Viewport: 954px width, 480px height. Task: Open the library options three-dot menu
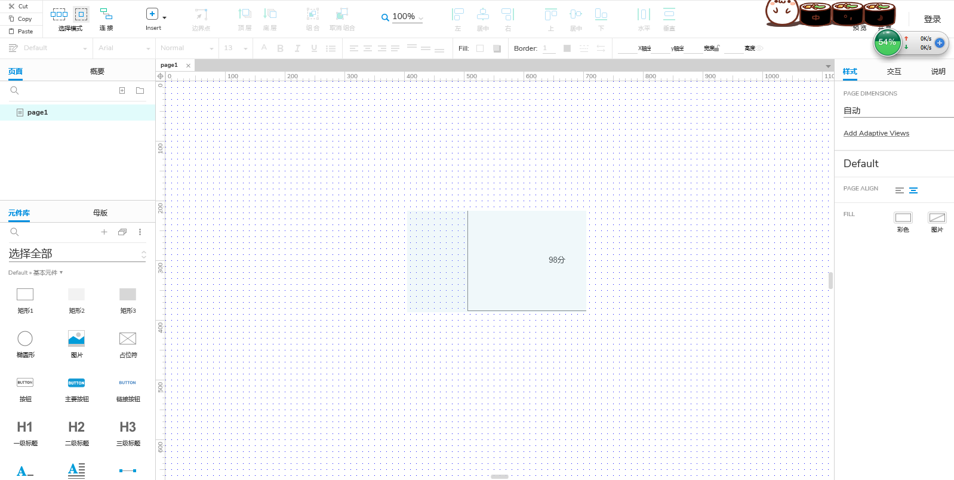pos(140,232)
